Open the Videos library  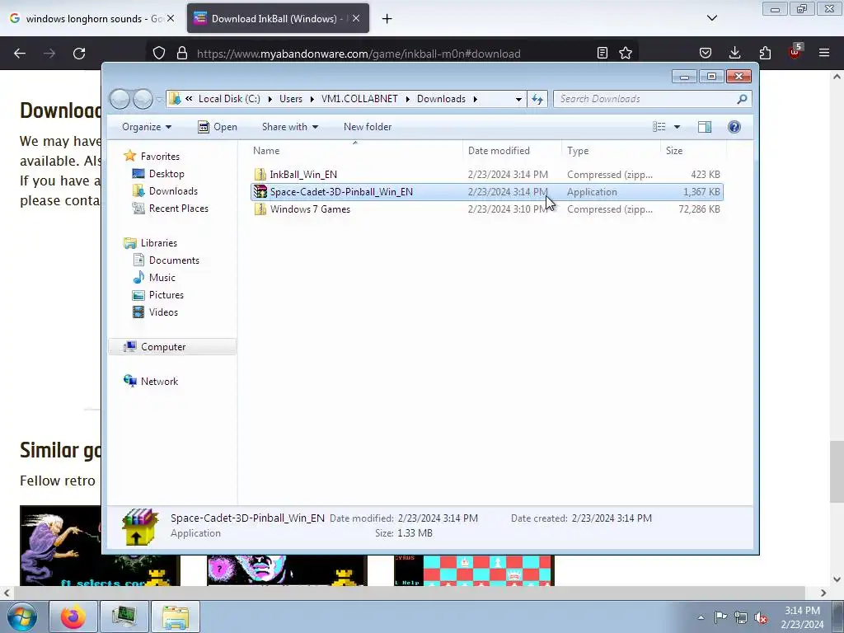pos(163,312)
